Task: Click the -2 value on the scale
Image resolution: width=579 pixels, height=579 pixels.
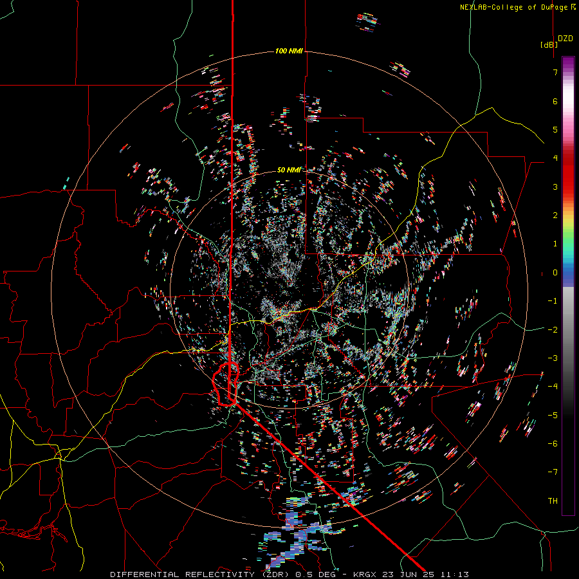Action: click(553, 329)
